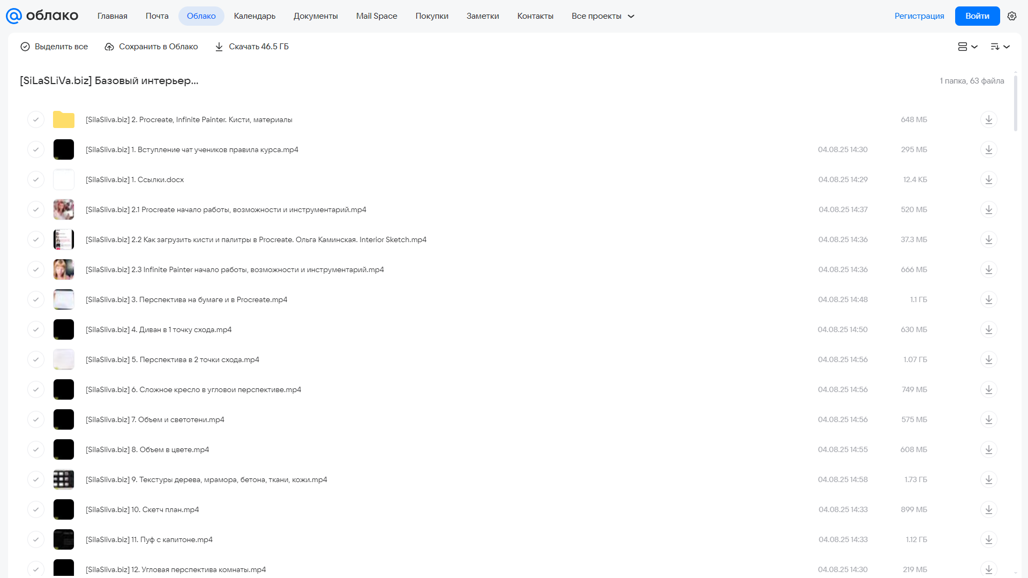Click download icon for 10. Скетч план.mp4
1028x578 pixels.
(988, 509)
